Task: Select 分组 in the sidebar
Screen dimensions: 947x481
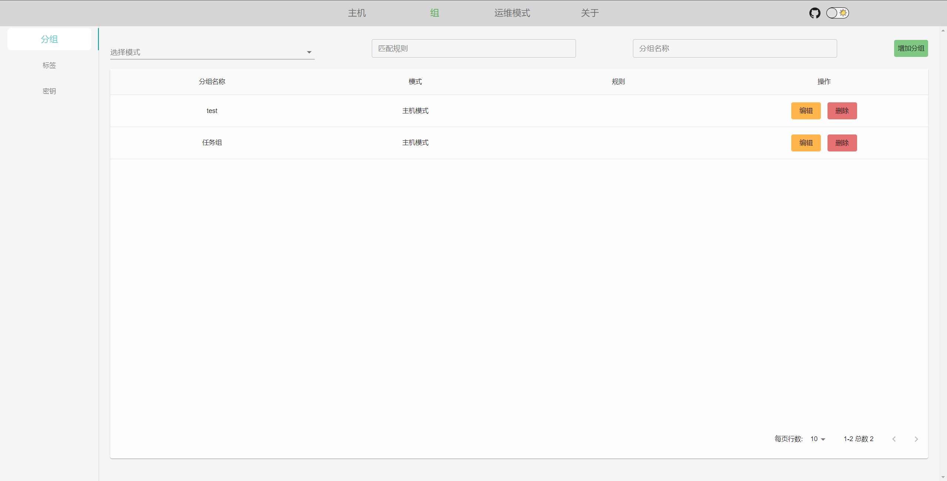Action: (x=49, y=39)
